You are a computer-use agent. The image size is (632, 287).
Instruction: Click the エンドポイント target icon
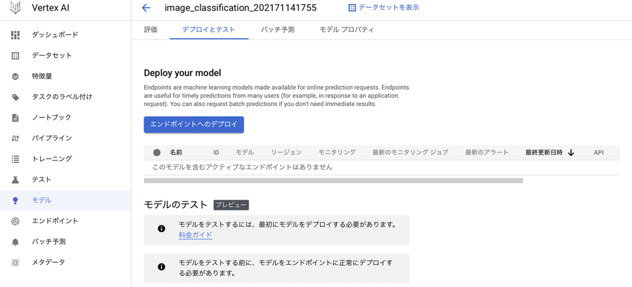(15, 221)
